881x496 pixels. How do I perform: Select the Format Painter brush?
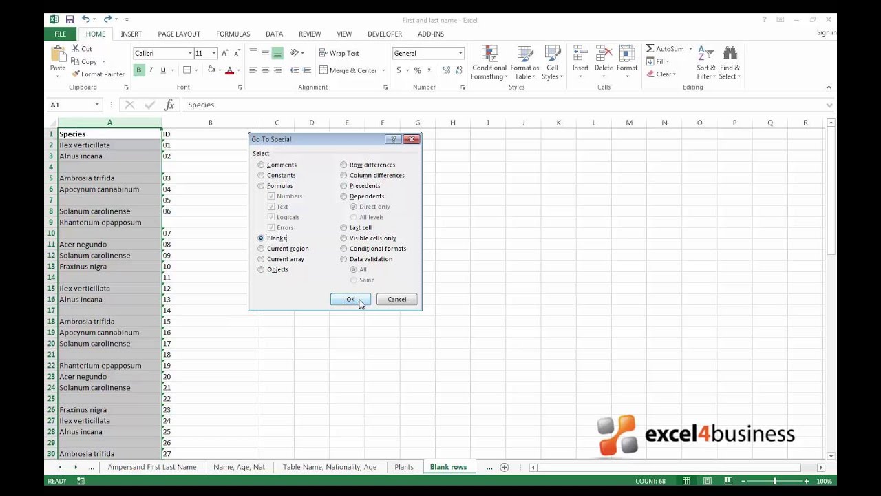tap(76, 74)
